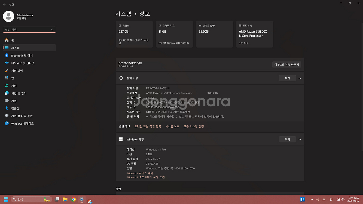363x204 pixels.
Task: Select the OS 빌드 value 26100.4351
Action: click(153, 164)
